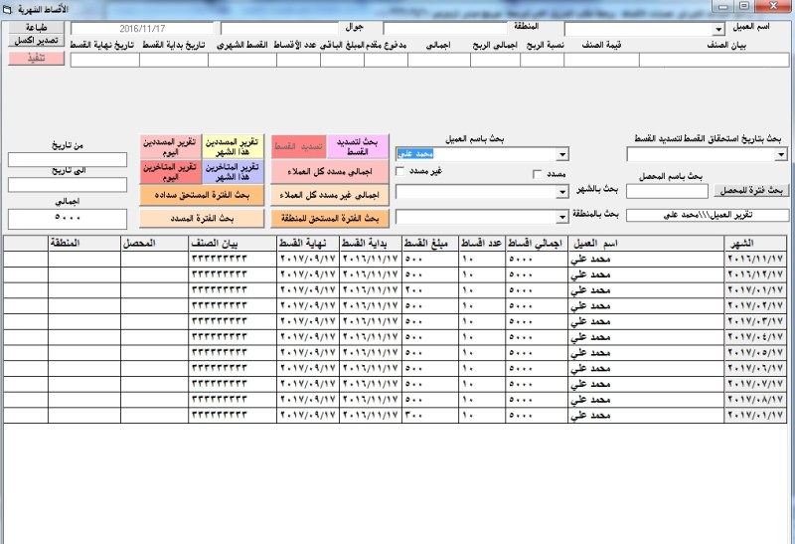Click the اجمالي اقساط column header

537,243
